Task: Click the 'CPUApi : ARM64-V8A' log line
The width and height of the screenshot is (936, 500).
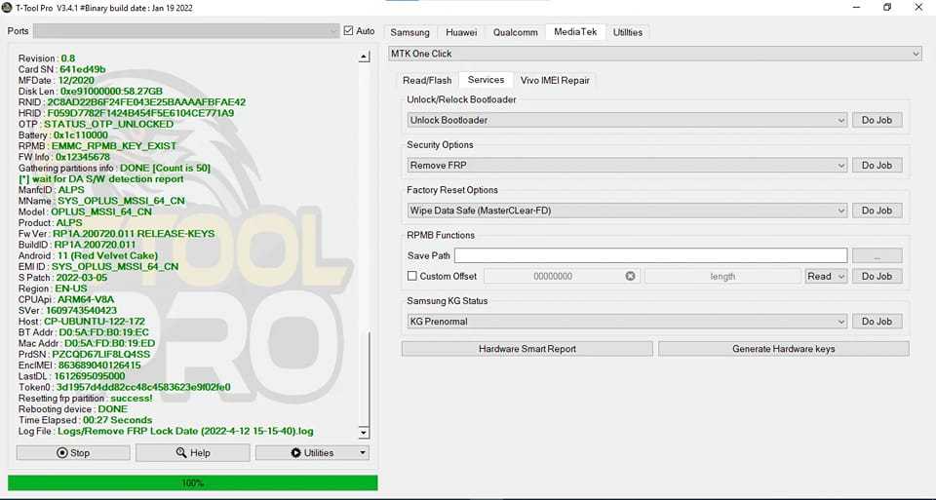Action: coord(66,299)
